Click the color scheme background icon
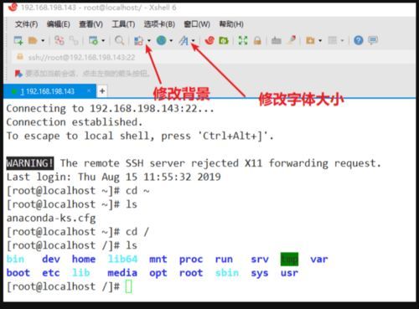The height and width of the screenshot is (309, 419). [139, 41]
